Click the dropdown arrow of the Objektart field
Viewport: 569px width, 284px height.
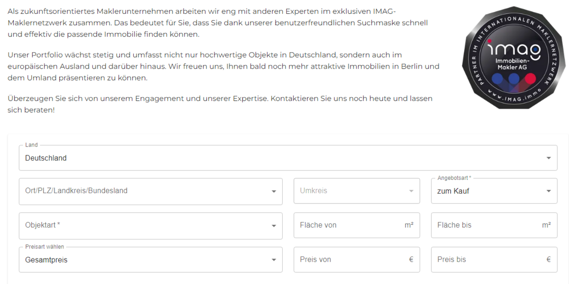point(274,225)
